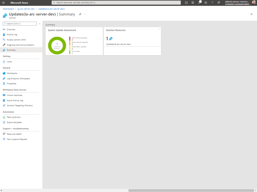Open portal settings gear icon
Viewport: 257px width, 192px height.
point(206,3)
